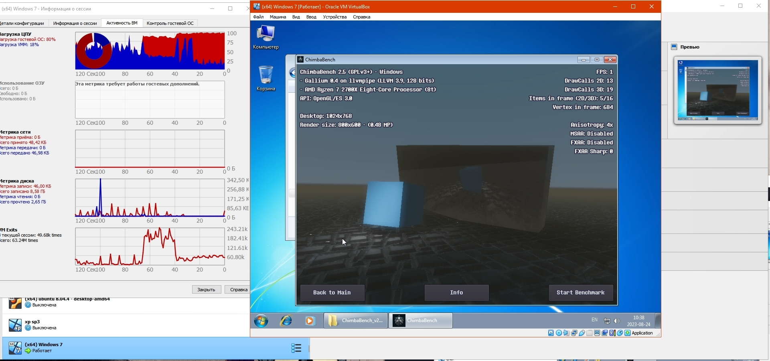Open Устройства menu in VirtualBox window
The height and width of the screenshot is (361, 770).
(x=335, y=17)
